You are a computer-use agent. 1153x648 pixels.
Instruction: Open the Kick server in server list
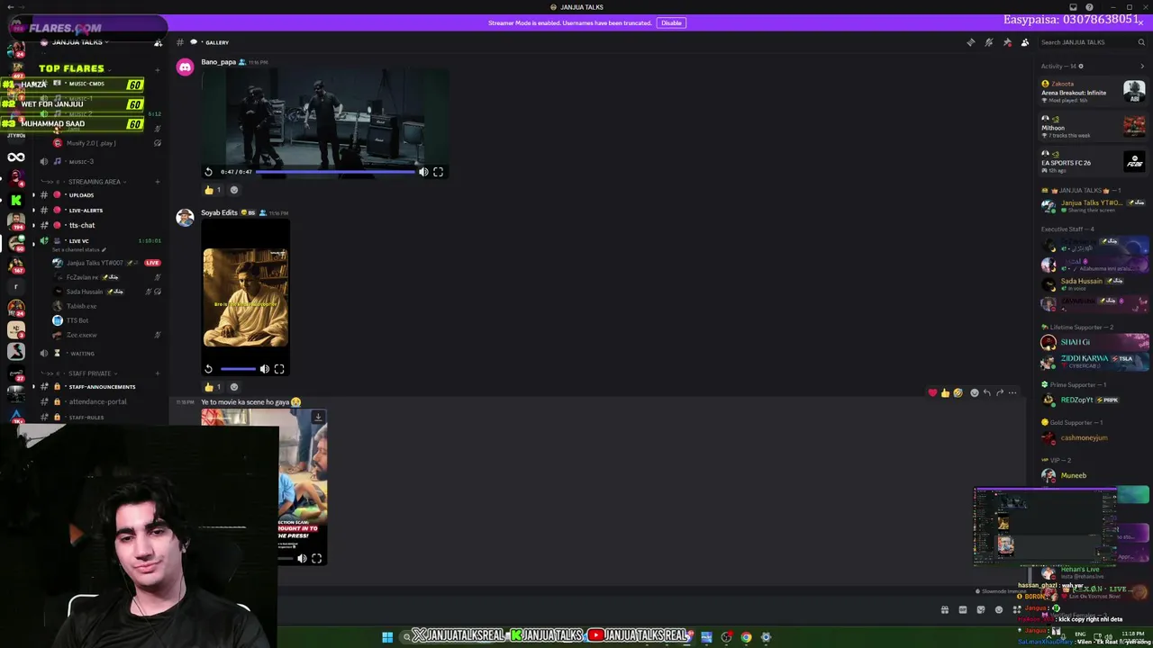pyautogui.click(x=16, y=200)
